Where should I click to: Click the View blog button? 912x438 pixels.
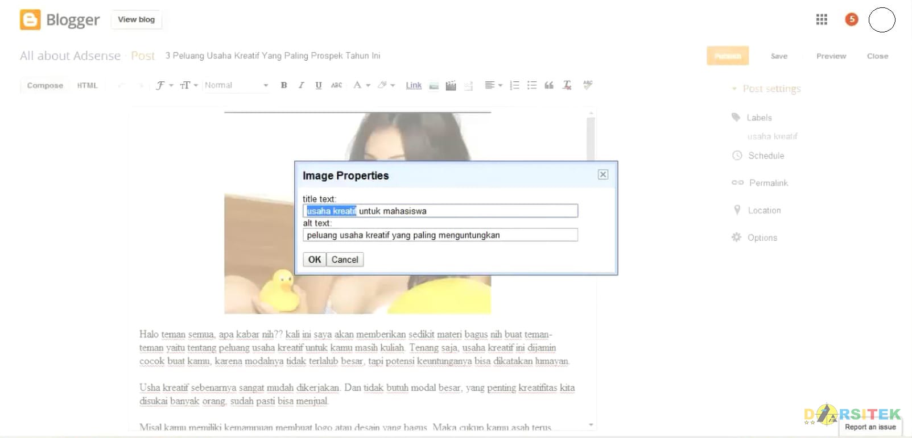[136, 19]
